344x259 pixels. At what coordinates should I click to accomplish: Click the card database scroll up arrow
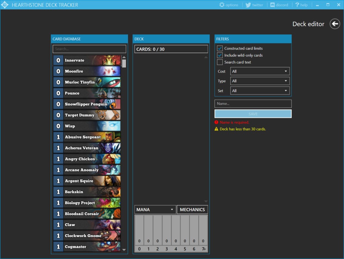tap(124, 57)
